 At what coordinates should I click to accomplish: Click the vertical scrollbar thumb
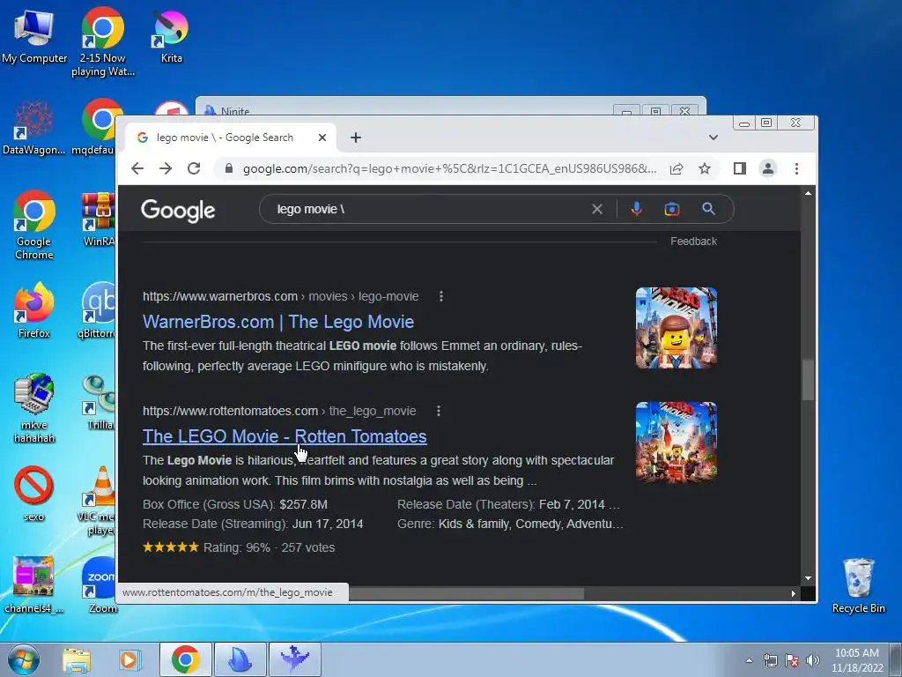click(809, 380)
